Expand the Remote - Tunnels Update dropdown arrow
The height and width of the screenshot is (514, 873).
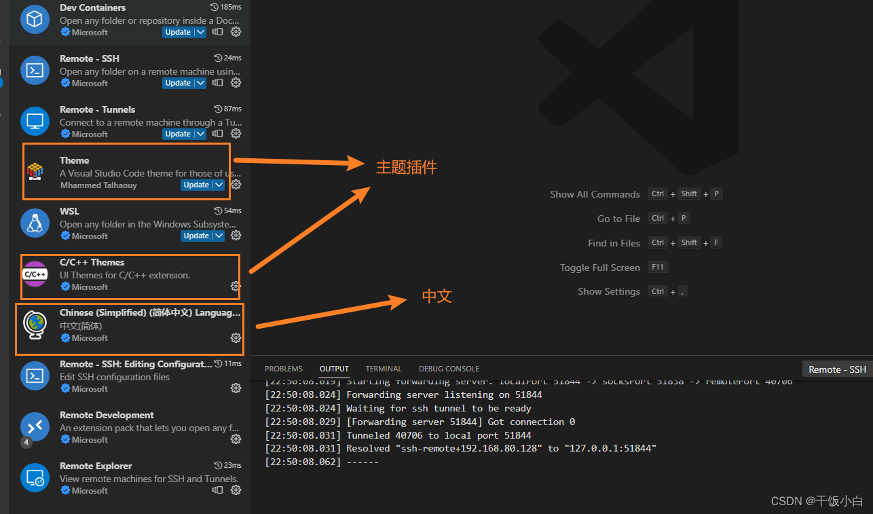200,134
